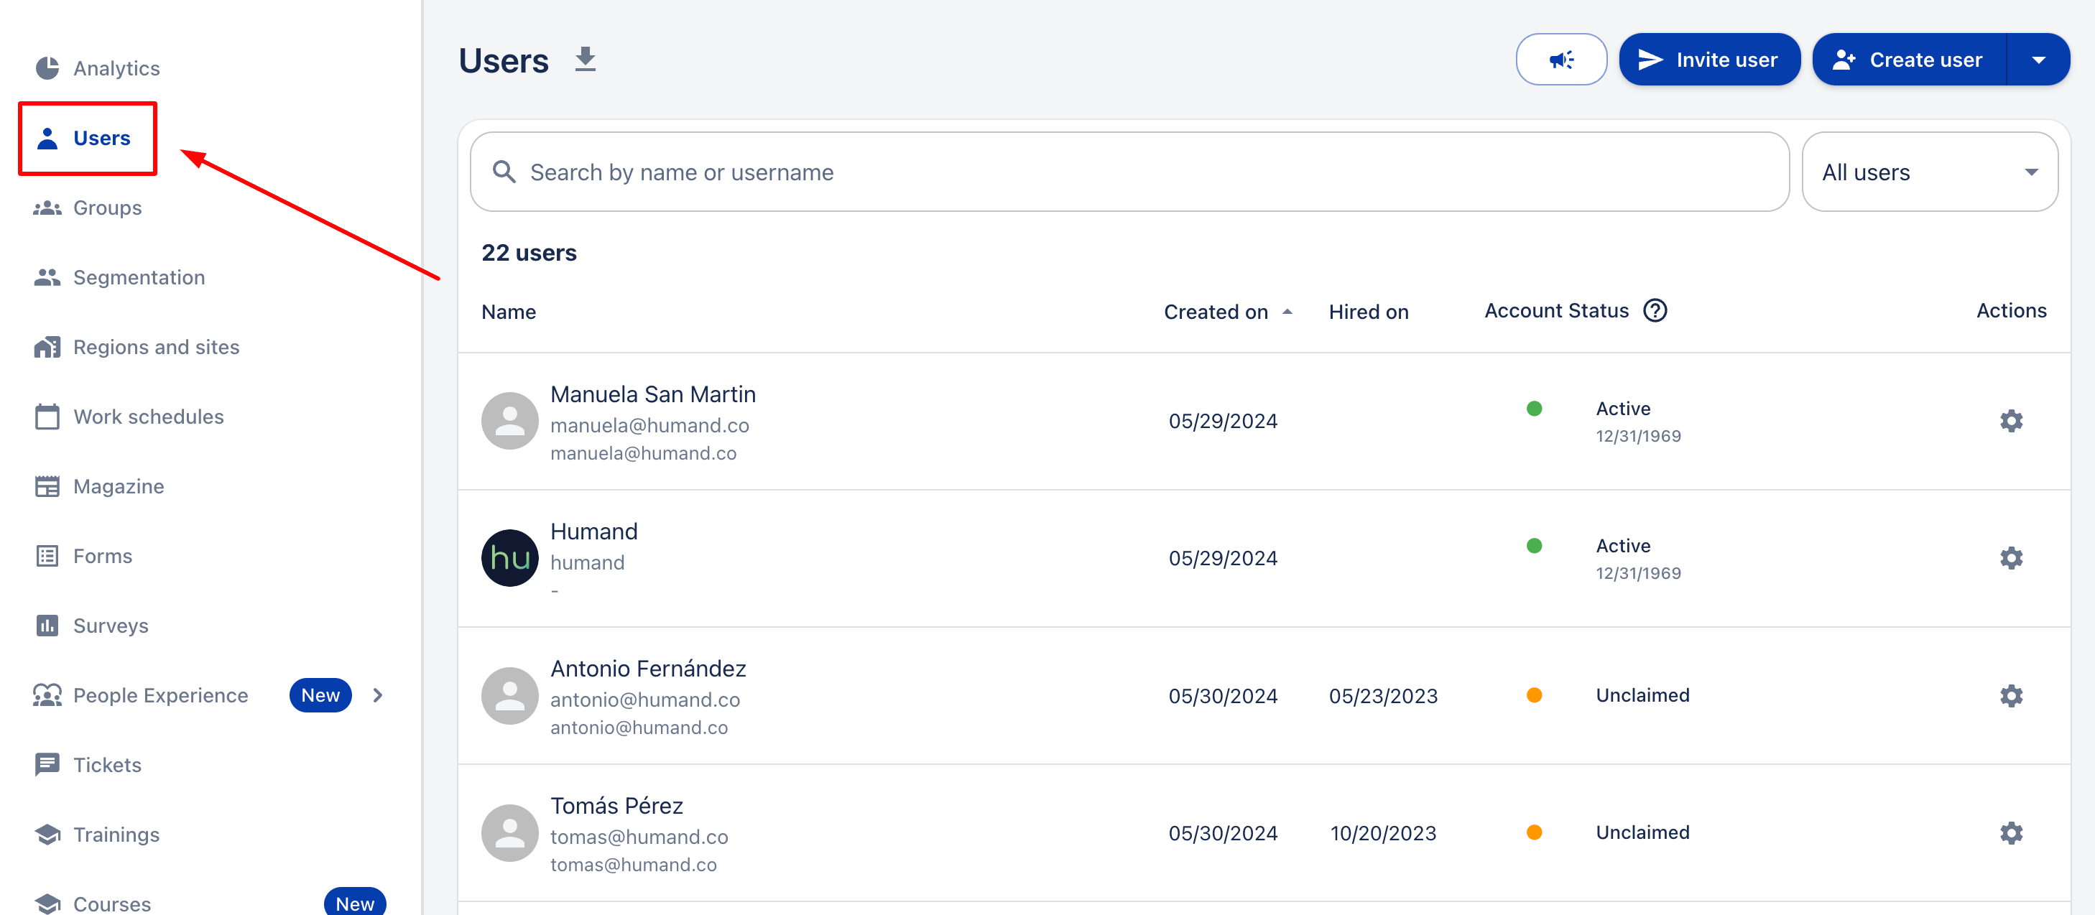Image resolution: width=2095 pixels, height=915 pixels.
Task: Click the Create user button
Action: click(1909, 60)
